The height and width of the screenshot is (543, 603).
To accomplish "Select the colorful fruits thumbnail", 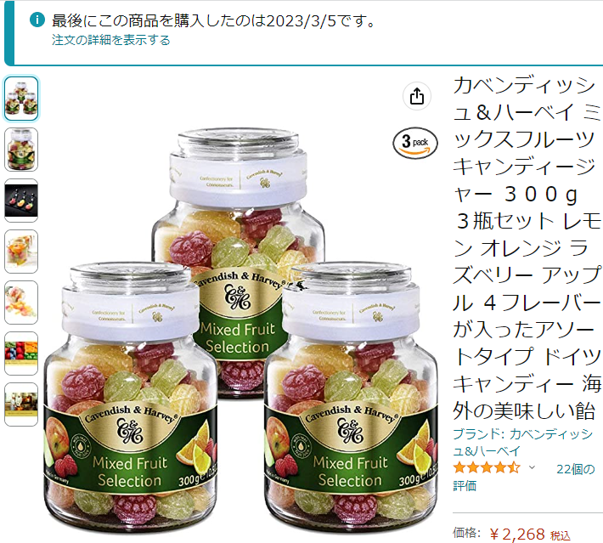I will point(21,354).
